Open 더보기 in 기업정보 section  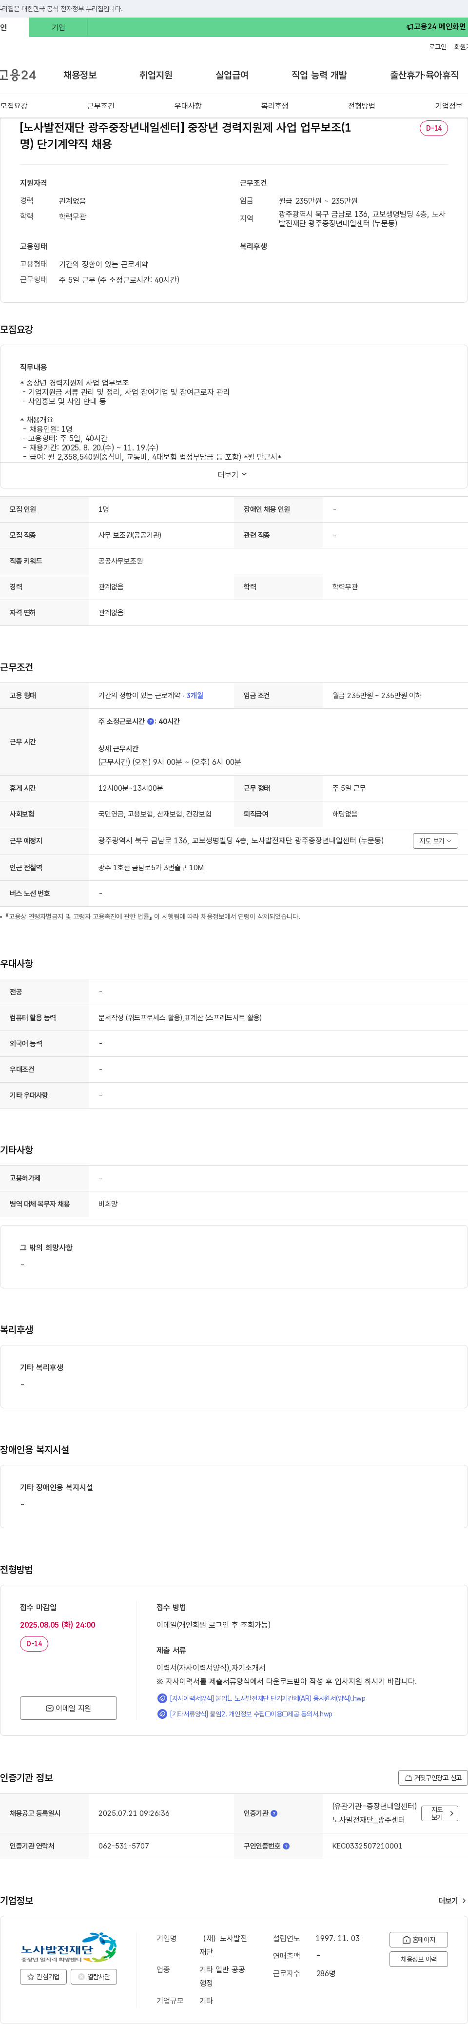pos(451,1901)
